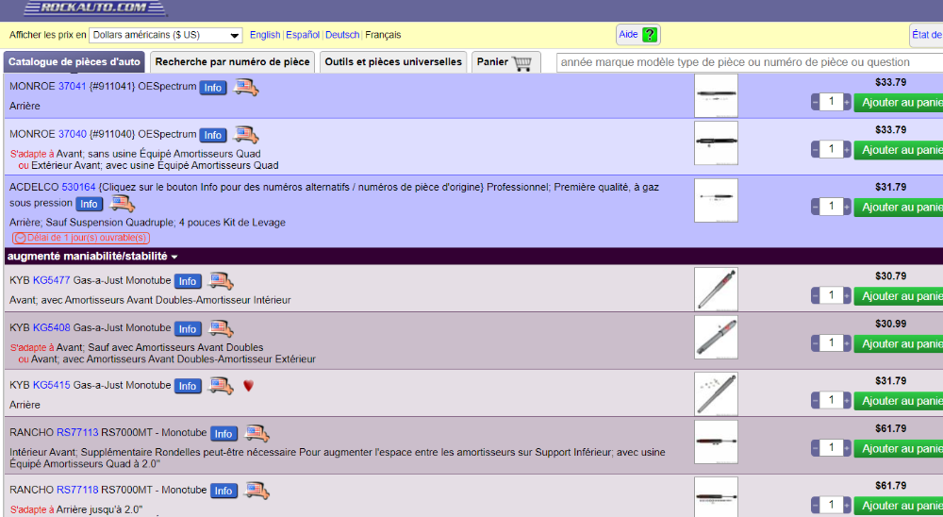Click the truck icon for MONROE 37041
Viewport: 943px width, 517px height.
click(246, 88)
